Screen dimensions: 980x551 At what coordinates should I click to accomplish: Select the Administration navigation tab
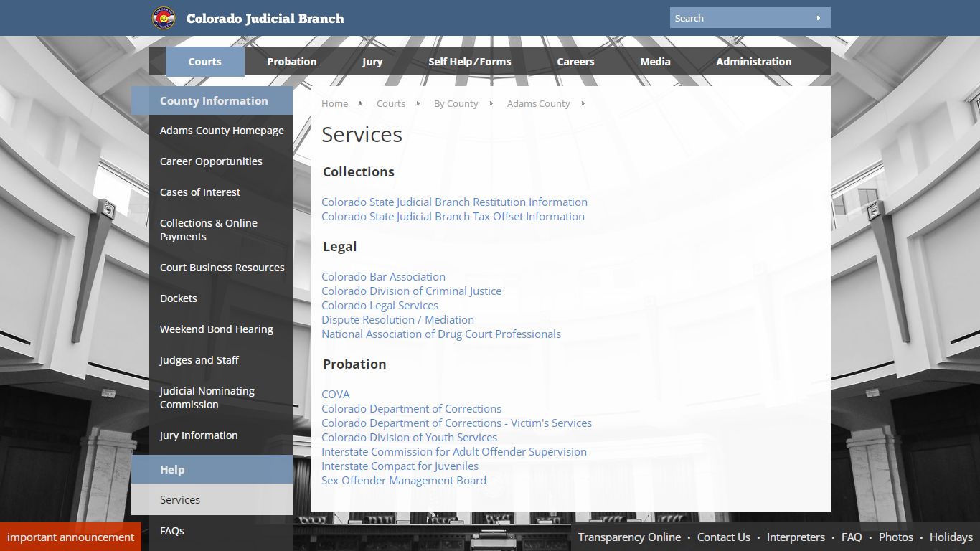pos(754,62)
